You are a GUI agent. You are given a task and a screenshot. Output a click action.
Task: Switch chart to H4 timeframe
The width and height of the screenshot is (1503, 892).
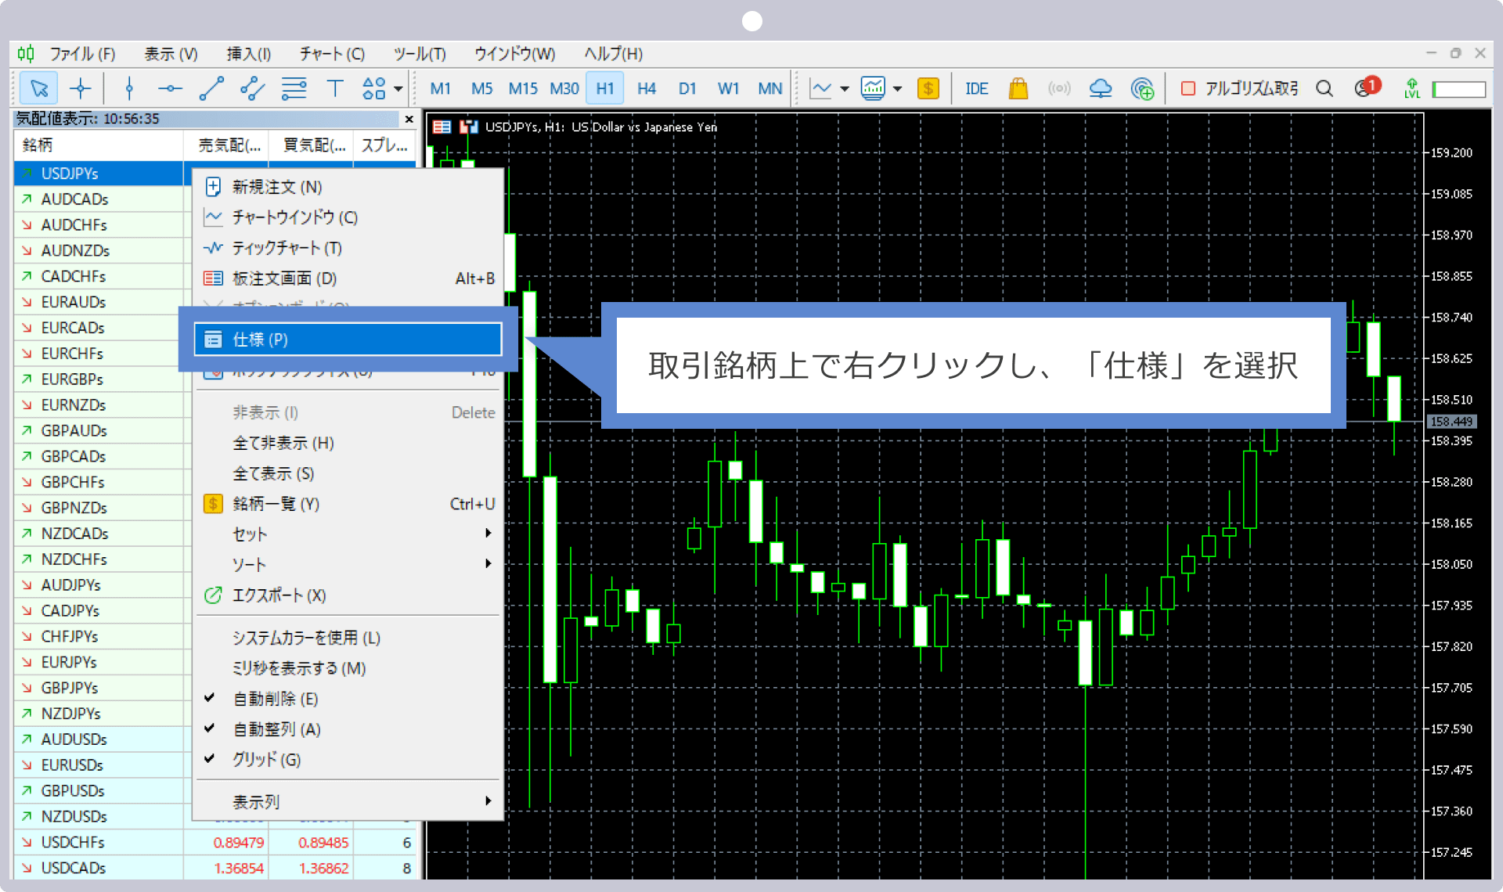click(x=646, y=88)
